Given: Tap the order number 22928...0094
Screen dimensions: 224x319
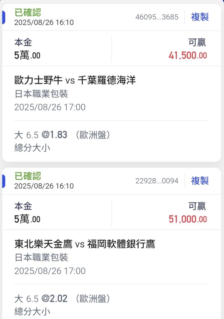Looking at the screenshot, I should [x=157, y=181].
